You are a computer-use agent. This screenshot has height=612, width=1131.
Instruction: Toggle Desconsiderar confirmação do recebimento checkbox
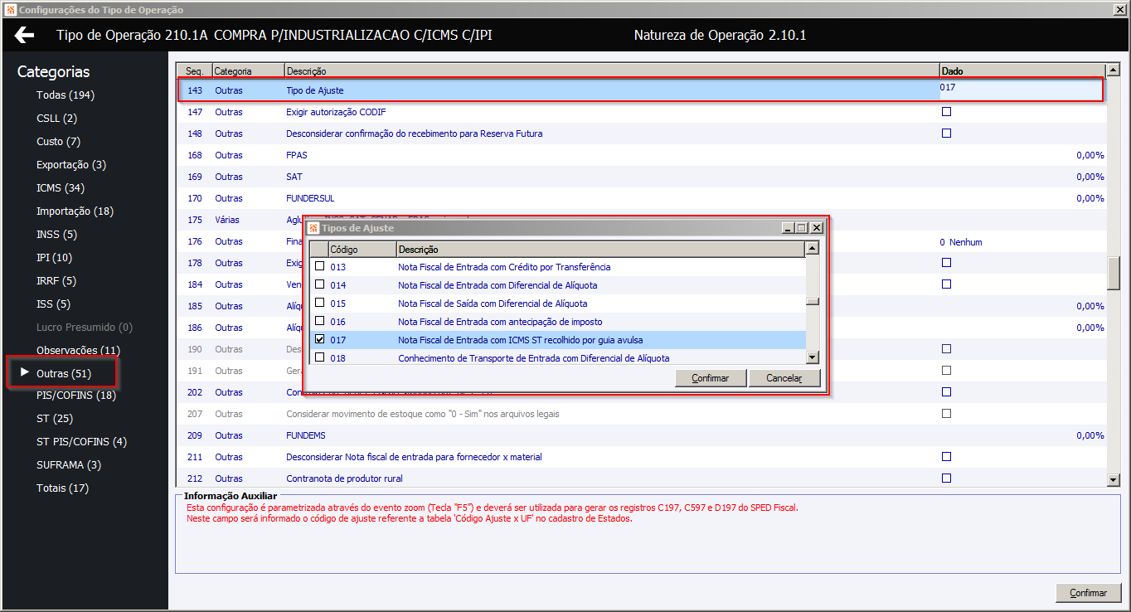point(946,134)
